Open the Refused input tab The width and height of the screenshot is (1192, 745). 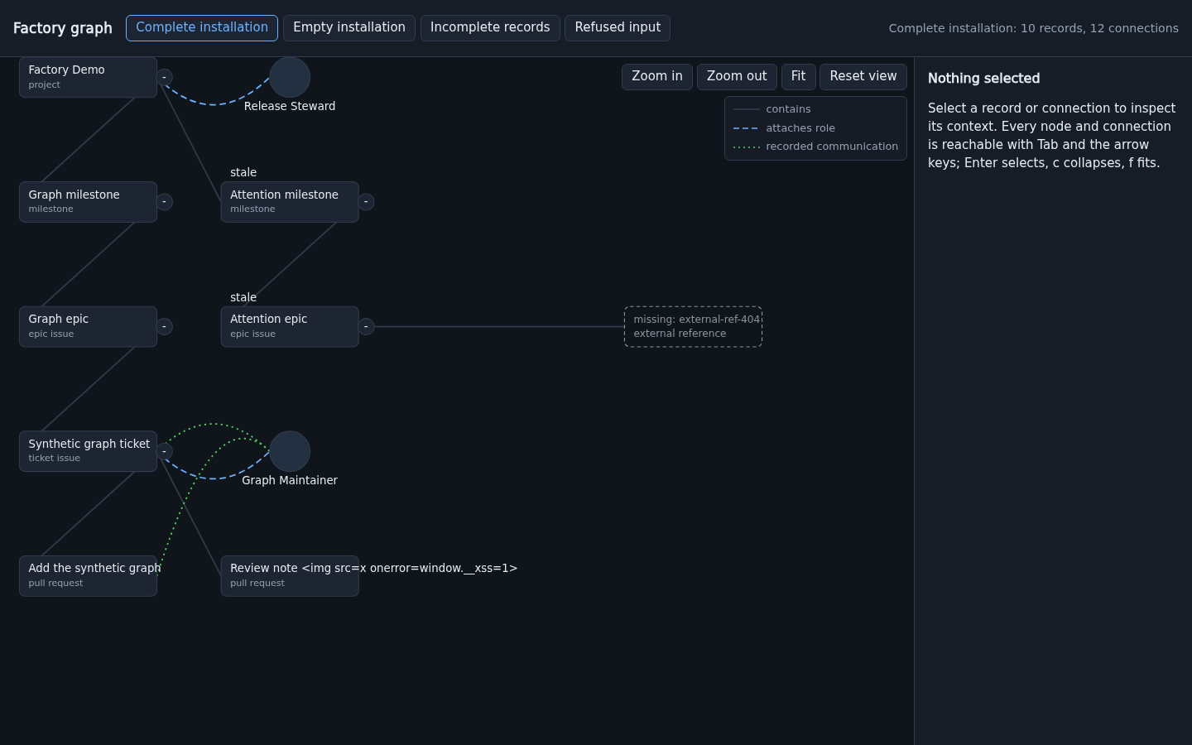618,27
